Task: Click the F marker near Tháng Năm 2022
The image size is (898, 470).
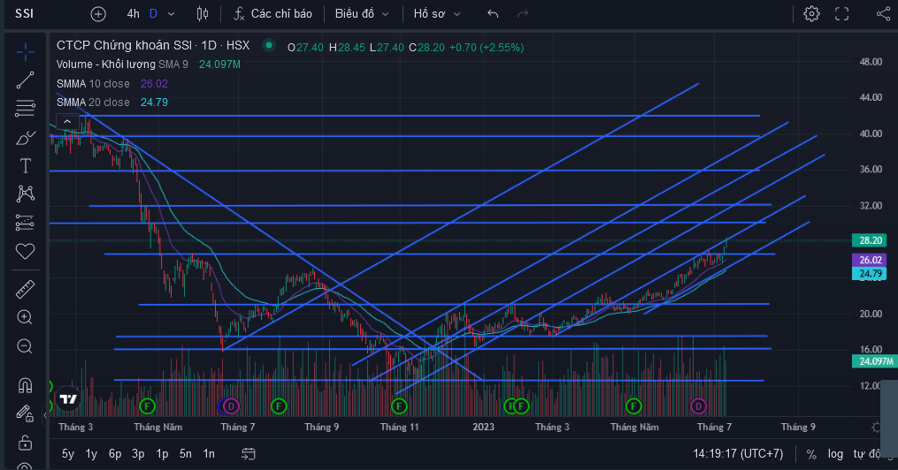Action: (147, 406)
